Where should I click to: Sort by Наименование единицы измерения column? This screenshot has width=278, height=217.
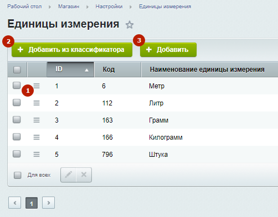210,70
